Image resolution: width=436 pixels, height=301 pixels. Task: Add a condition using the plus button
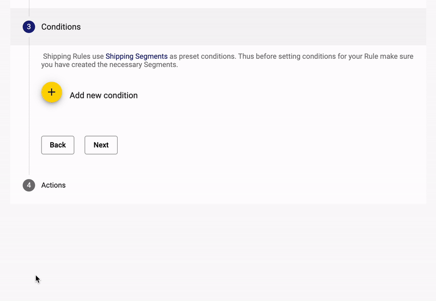52,92
